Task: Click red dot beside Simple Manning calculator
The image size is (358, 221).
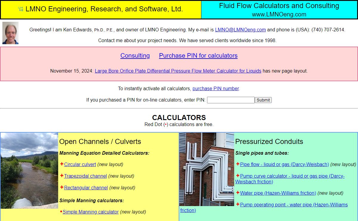Action: (61, 212)
